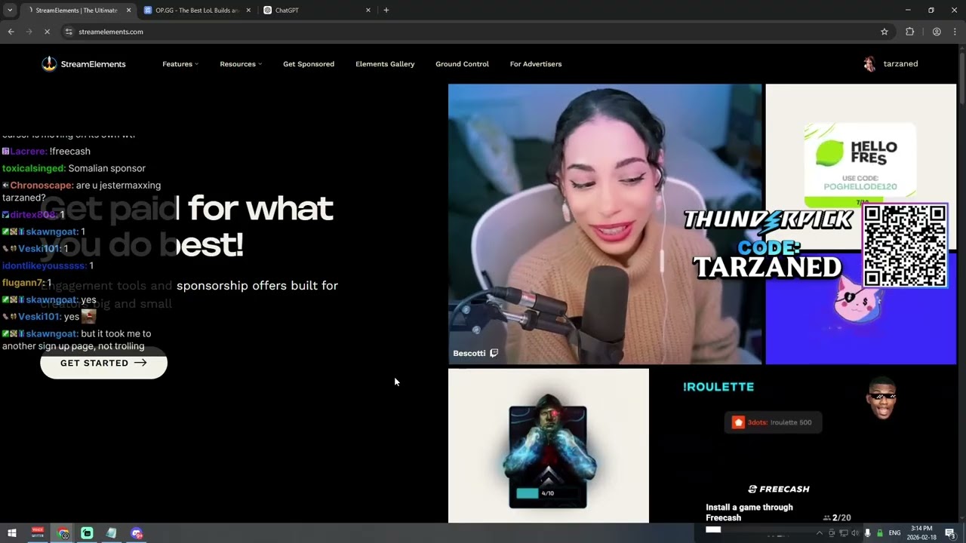Click the Thunderpick QR code
The width and height of the screenshot is (966, 543).
point(905,246)
